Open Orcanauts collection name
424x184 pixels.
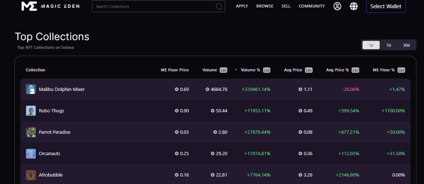pos(49,154)
